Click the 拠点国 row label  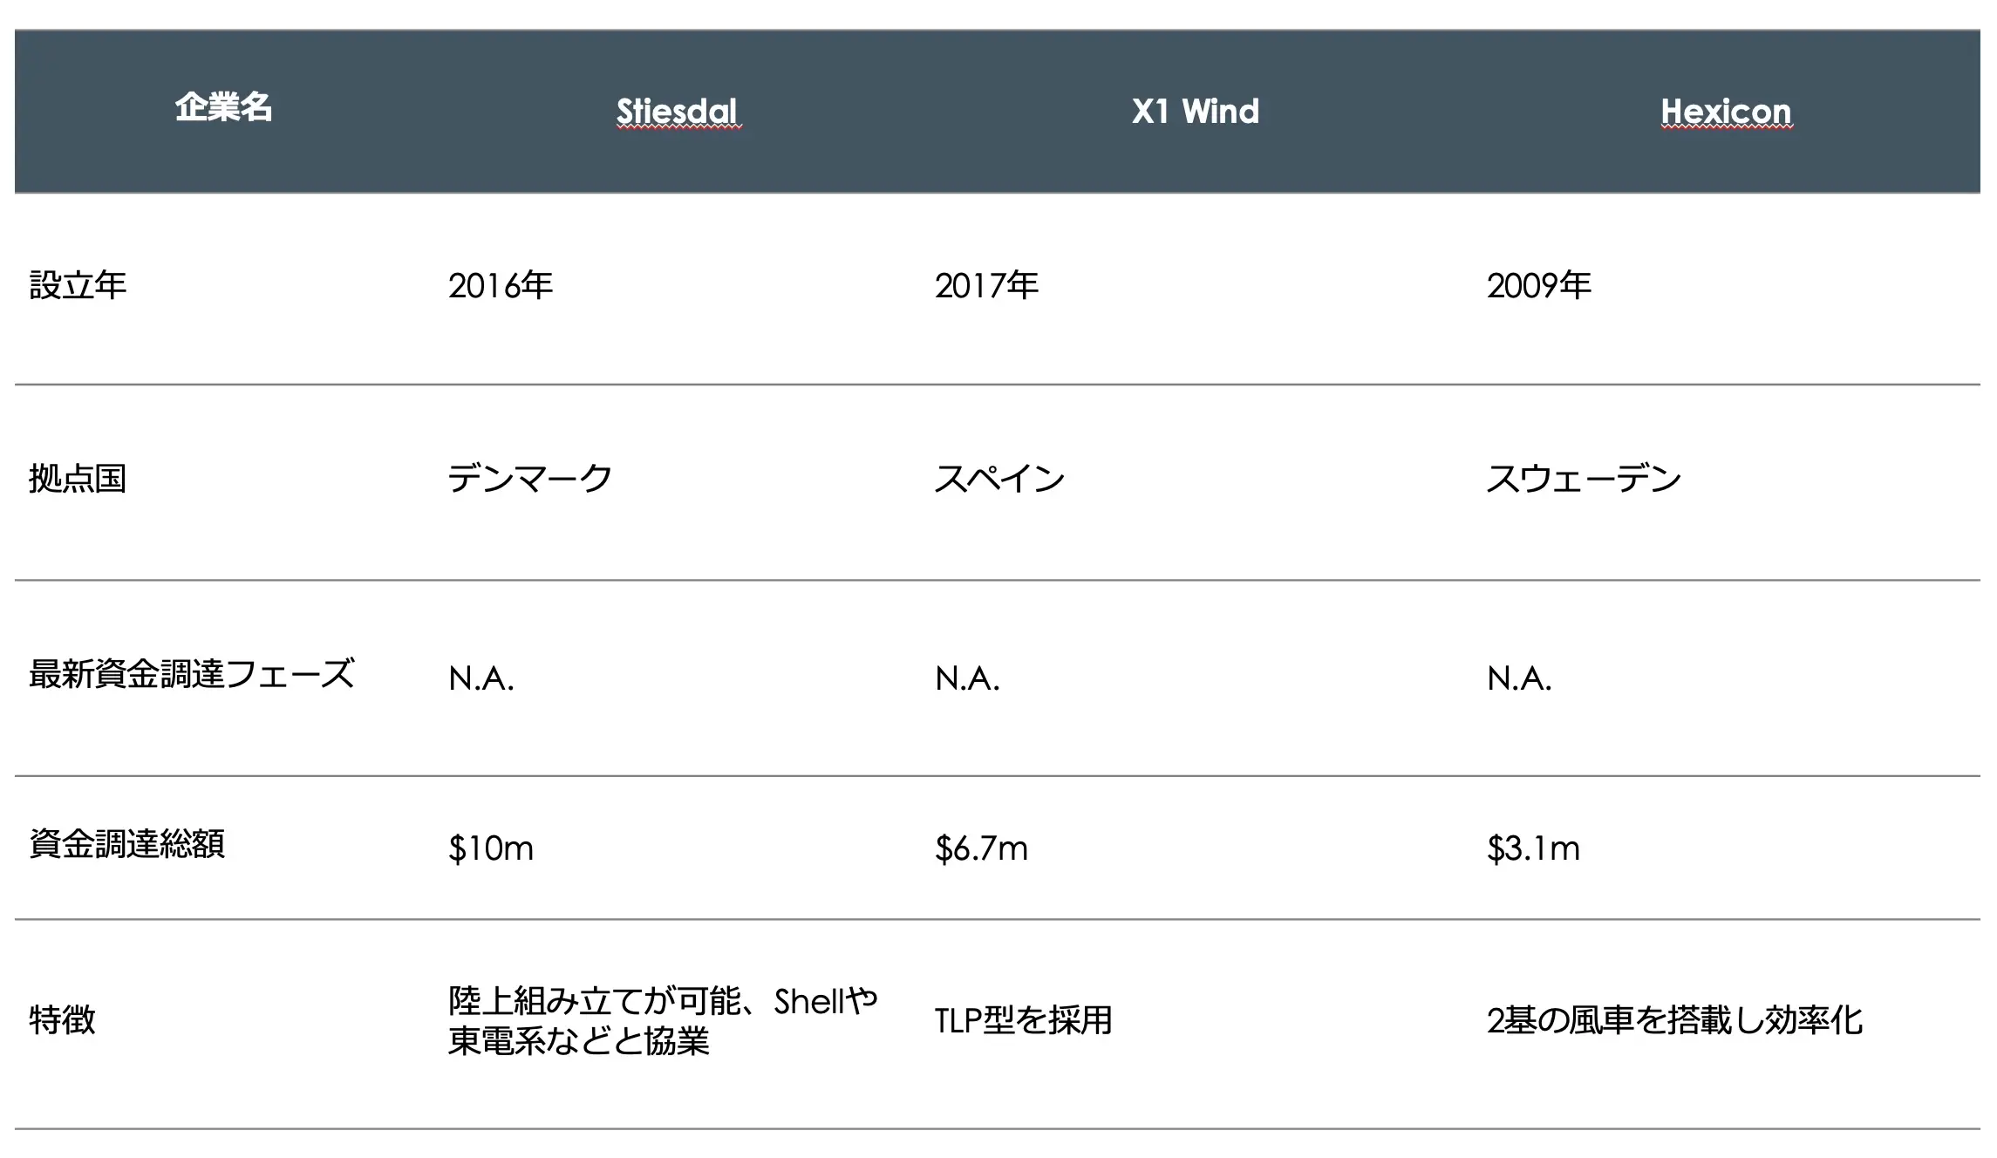pos(78,478)
